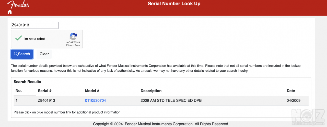Open model number 0110530704 link
327x127 pixels.
95,100
